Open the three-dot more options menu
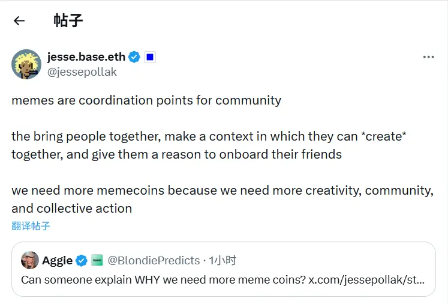This screenshot has height=304, width=448. tap(428, 57)
